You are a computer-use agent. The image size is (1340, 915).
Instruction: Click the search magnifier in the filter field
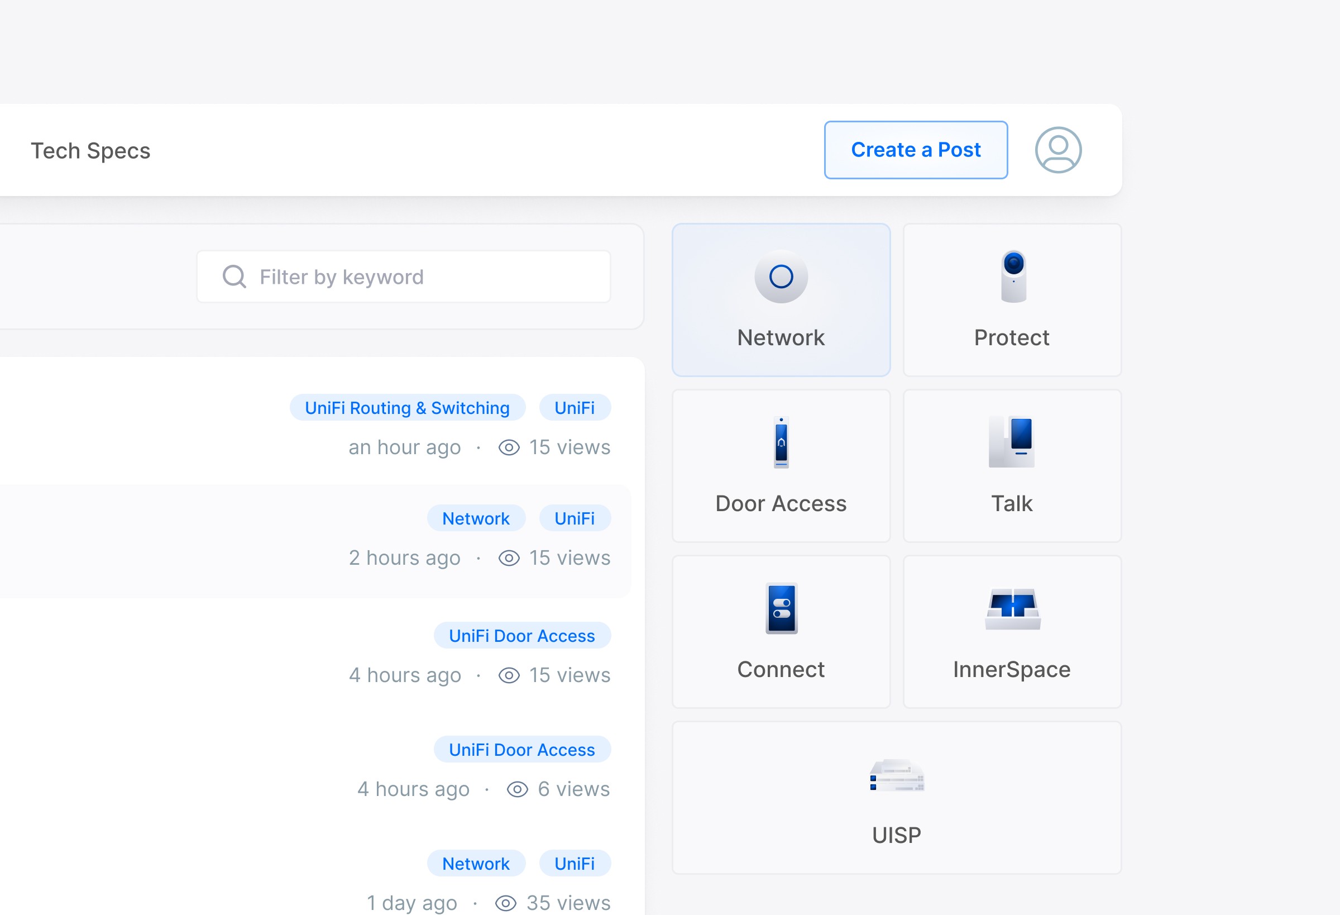point(233,277)
